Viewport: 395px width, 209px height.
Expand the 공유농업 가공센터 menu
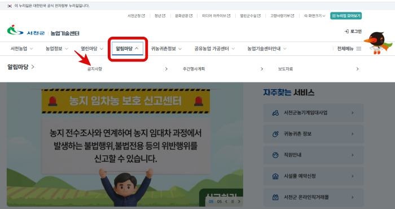click(214, 49)
